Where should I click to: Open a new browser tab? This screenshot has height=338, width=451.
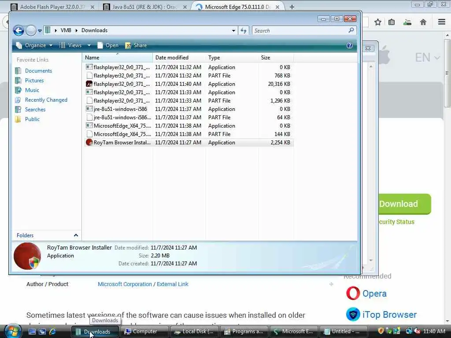coord(292,7)
